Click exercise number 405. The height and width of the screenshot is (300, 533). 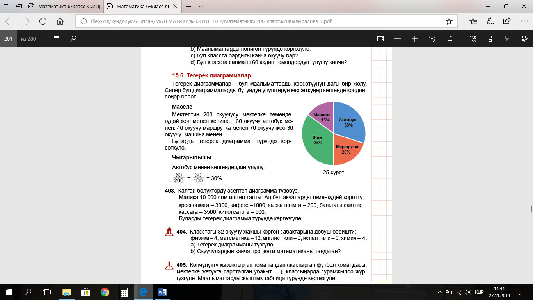(x=181, y=265)
